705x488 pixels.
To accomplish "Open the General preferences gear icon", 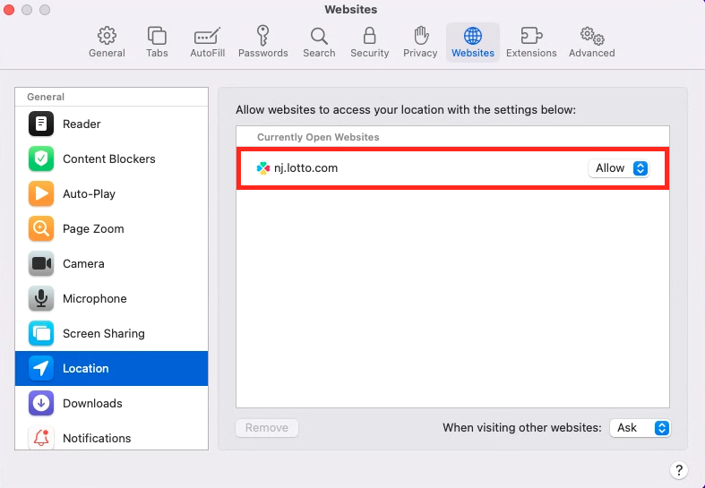I will (x=107, y=36).
